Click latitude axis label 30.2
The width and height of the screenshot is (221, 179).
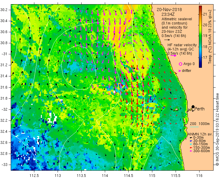point(4,10)
